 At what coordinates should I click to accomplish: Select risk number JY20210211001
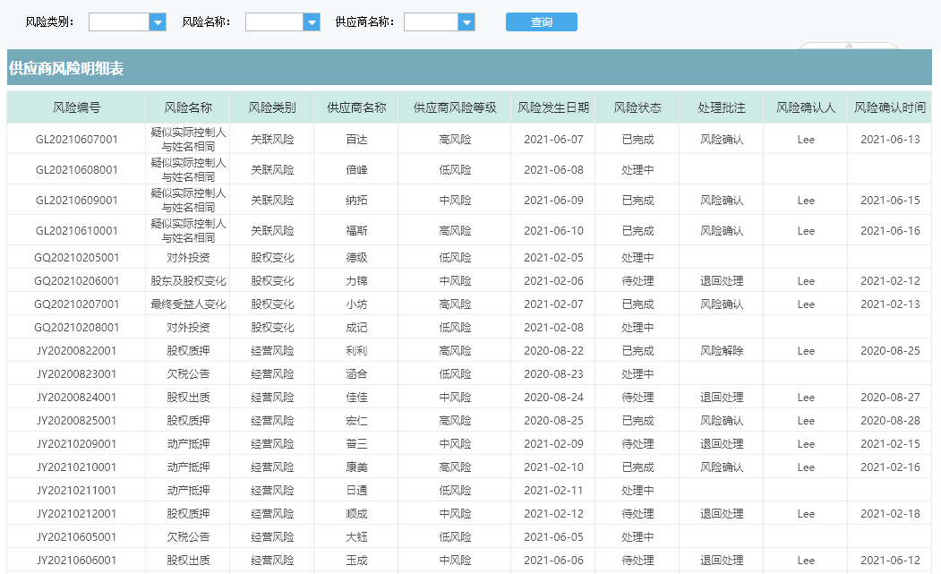pos(76,491)
